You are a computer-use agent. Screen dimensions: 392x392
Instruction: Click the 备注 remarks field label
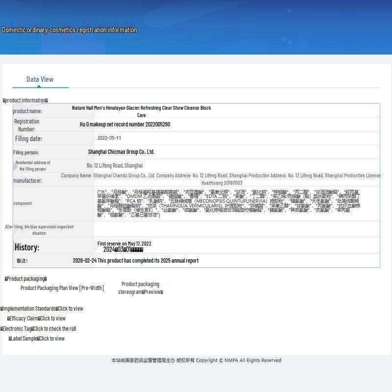(22, 261)
